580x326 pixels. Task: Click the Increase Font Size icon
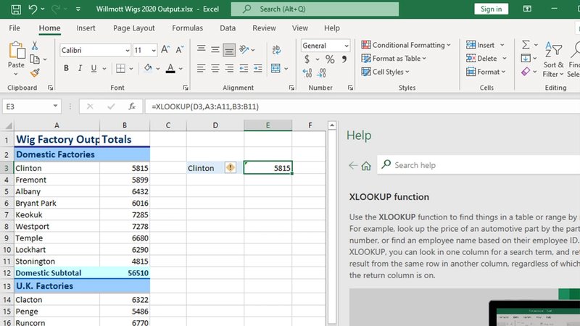(165, 50)
